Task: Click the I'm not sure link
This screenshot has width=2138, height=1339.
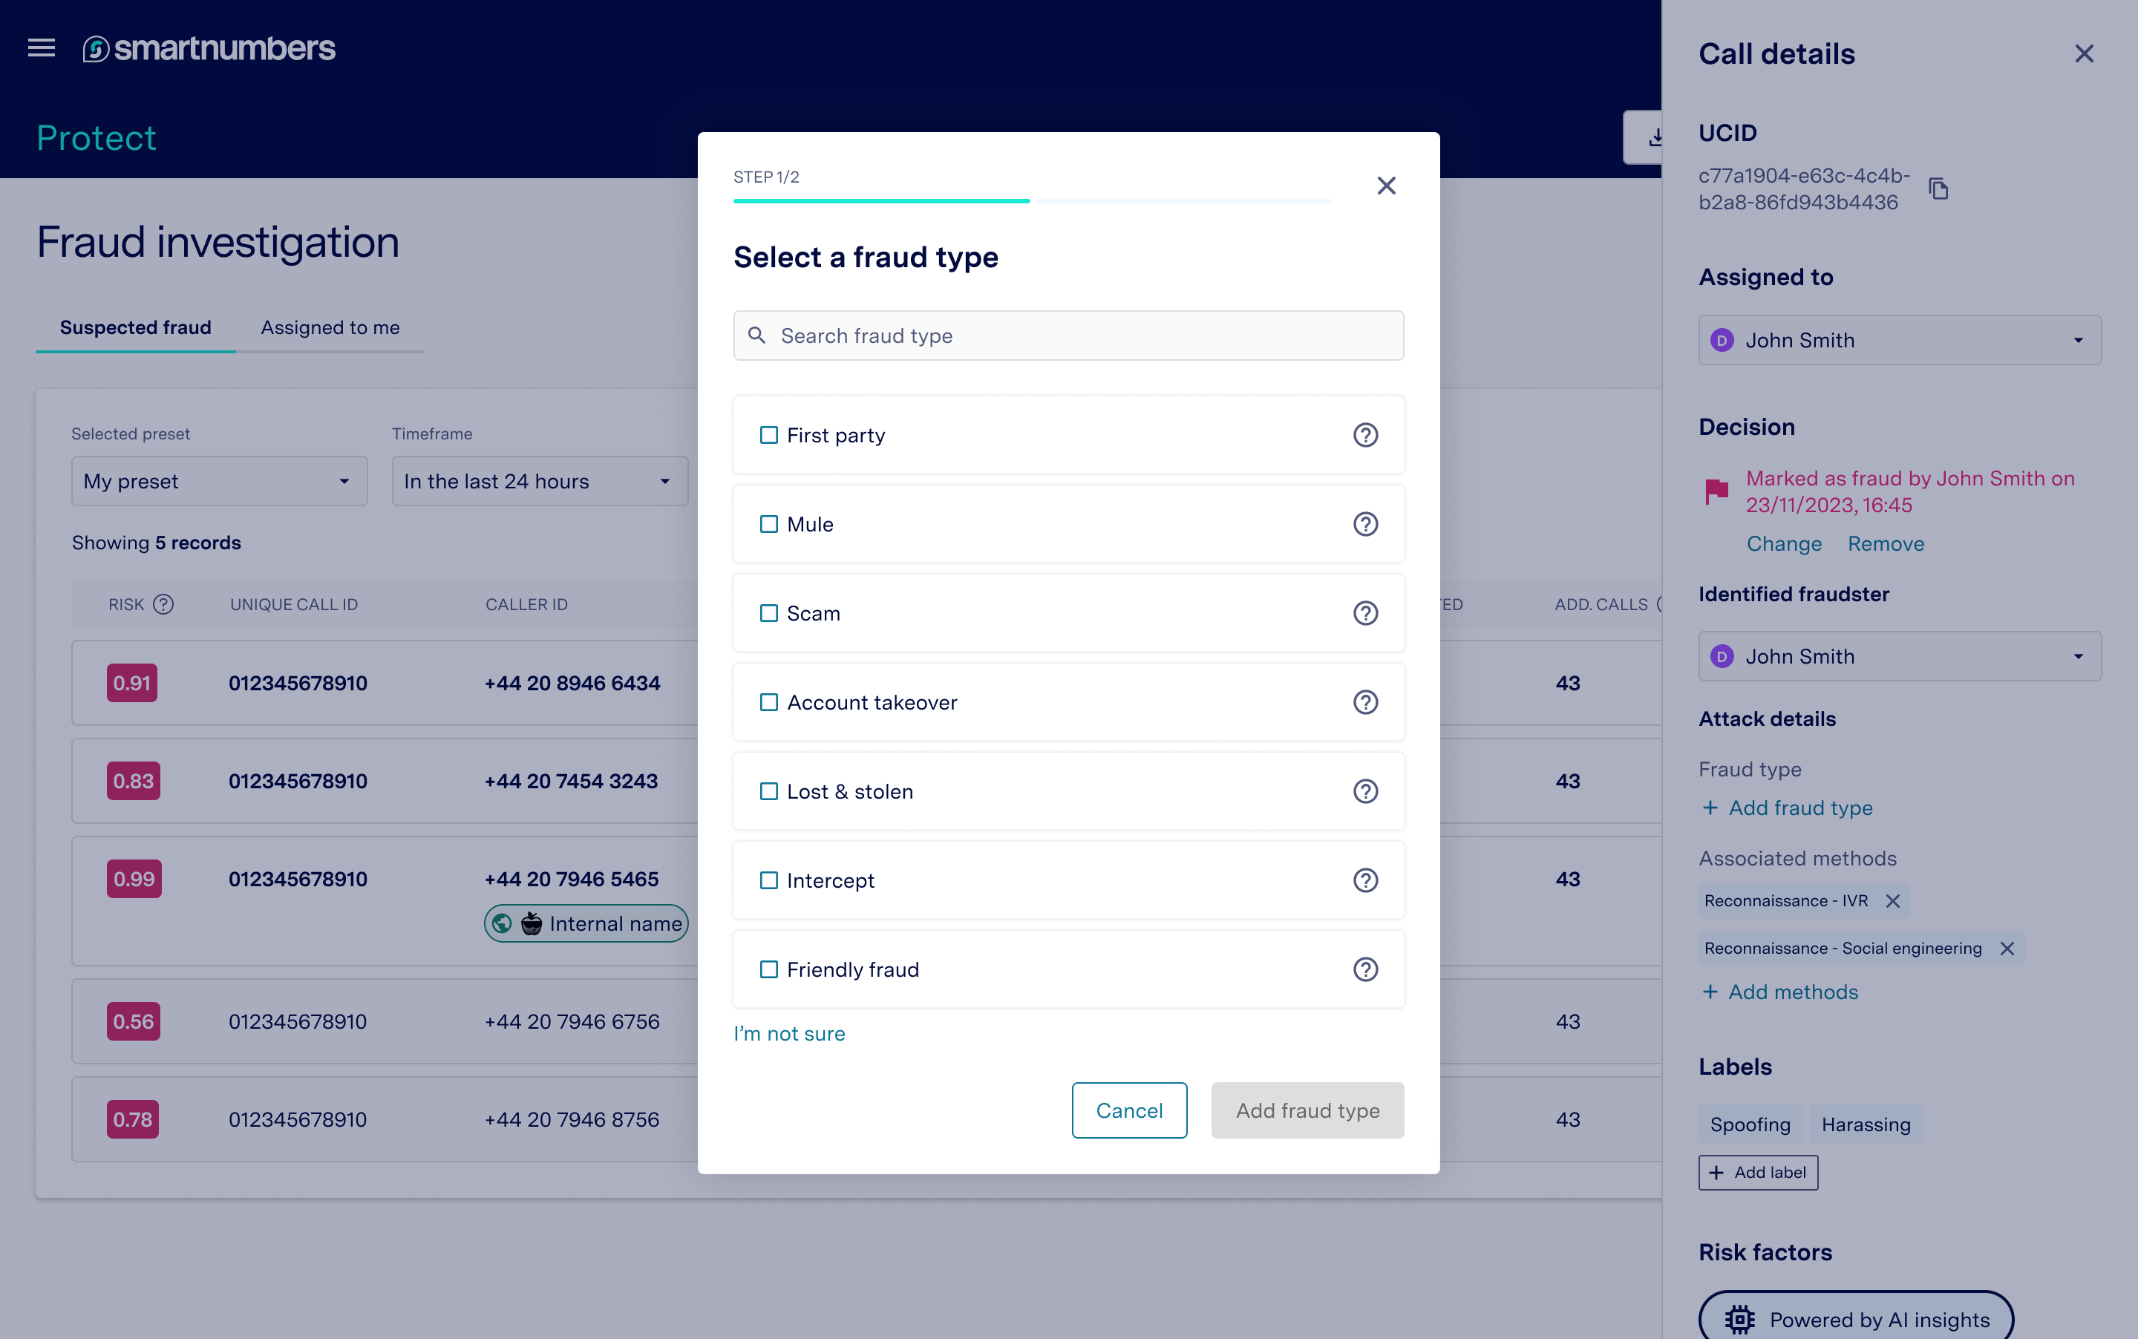Action: tap(789, 1033)
